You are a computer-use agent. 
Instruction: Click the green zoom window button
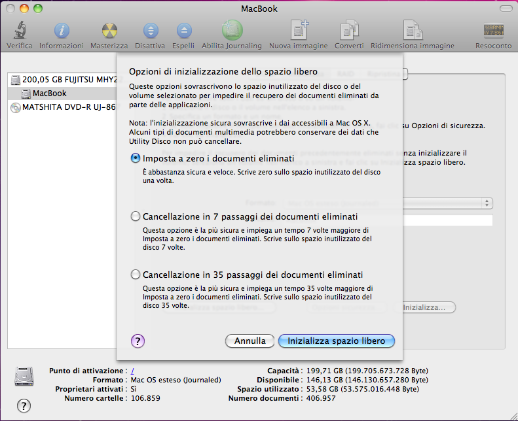point(39,8)
